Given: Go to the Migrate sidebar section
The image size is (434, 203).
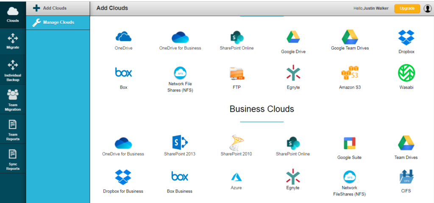Looking at the screenshot, I should point(13,42).
